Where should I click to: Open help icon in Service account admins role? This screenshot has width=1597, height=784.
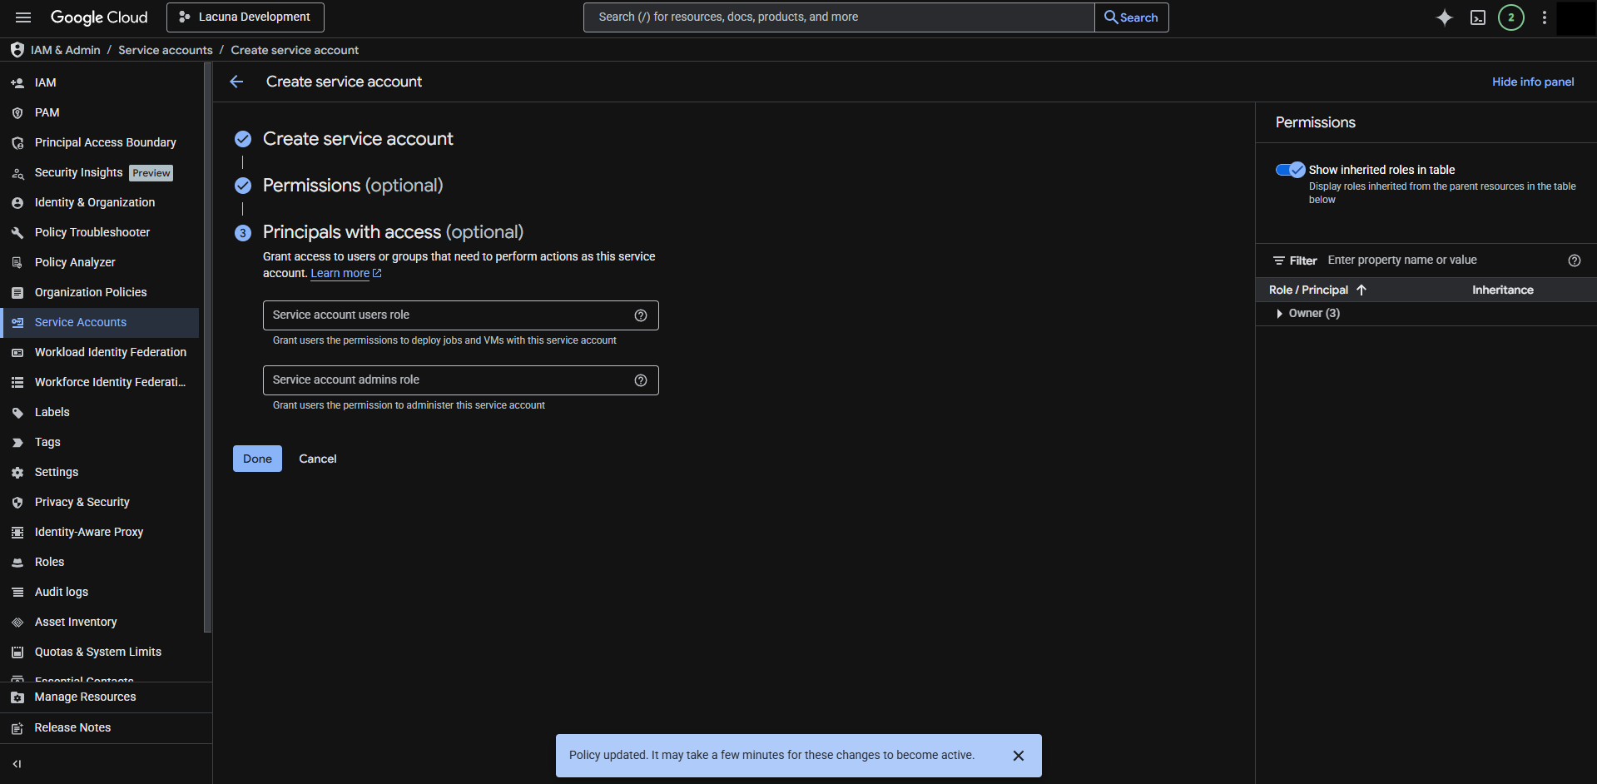(x=640, y=380)
